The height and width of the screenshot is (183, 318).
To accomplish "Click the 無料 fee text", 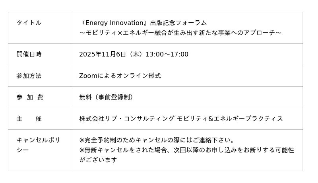I will (85, 97).
